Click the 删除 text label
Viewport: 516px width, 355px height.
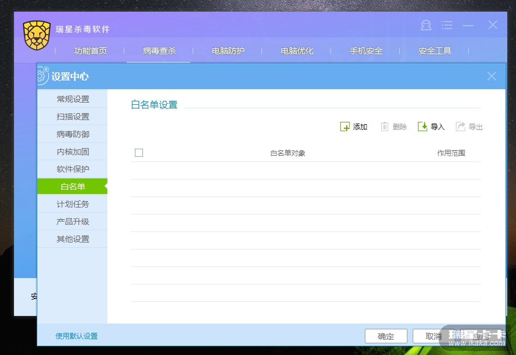[x=399, y=127]
